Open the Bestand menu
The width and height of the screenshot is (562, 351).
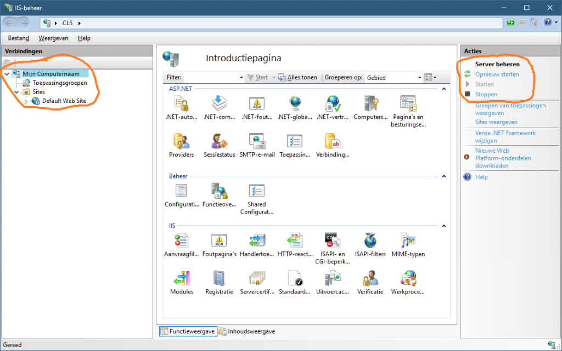point(19,38)
